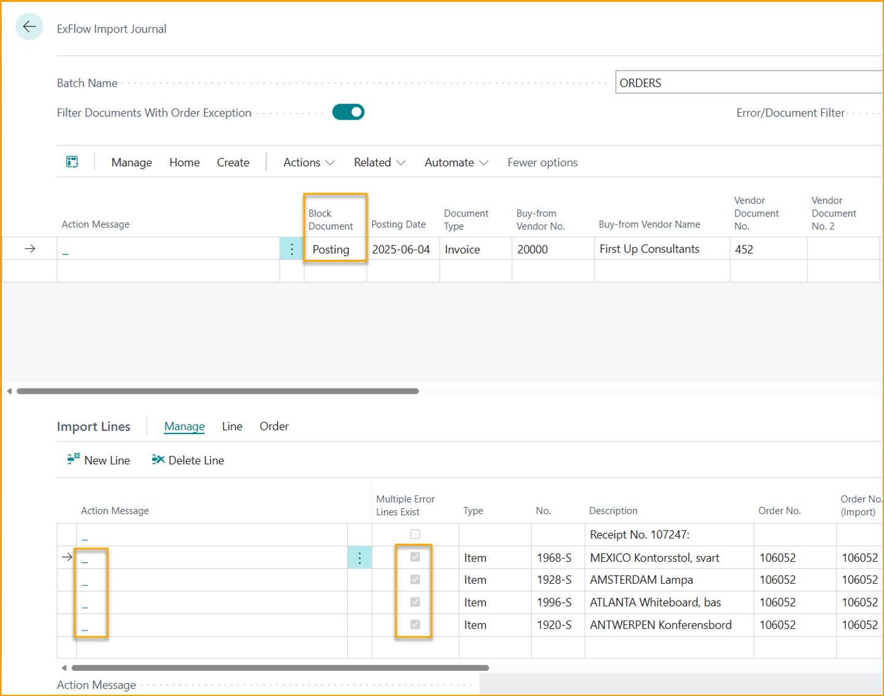This screenshot has height=696, width=884.
Task: Check Multiple Error Lines box for Receipt row
Action: [415, 534]
